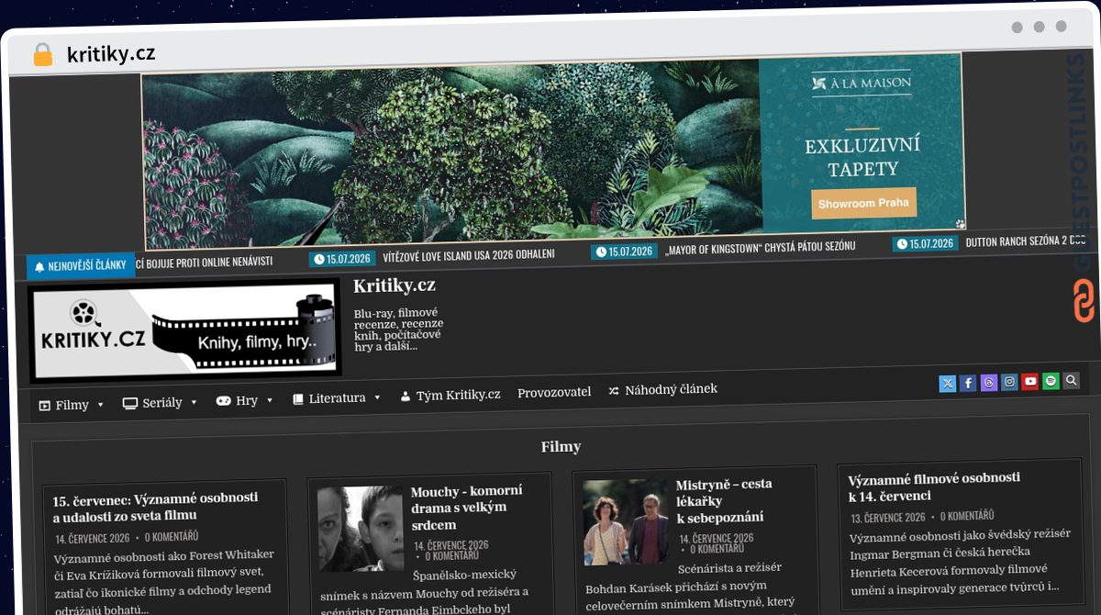
Task: Click the Nejnovější články ticker label
Action: coord(80,266)
